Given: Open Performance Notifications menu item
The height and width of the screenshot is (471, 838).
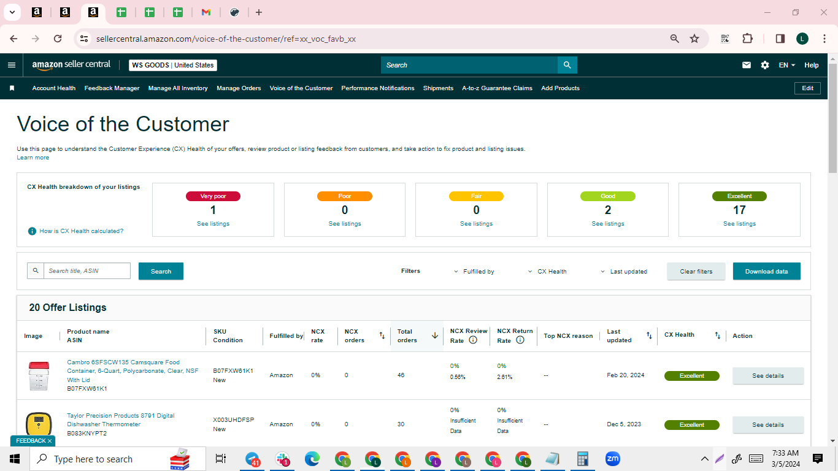Looking at the screenshot, I should (x=378, y=88).
